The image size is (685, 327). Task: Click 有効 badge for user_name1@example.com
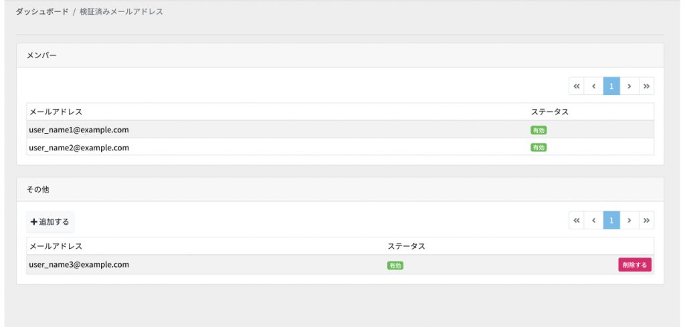pyautogui.click(x=539, y=130)
